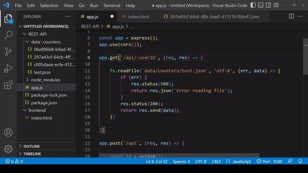308x173 pixels.
Task: Collapse the data\counters folder
Action: click(46, 42)
